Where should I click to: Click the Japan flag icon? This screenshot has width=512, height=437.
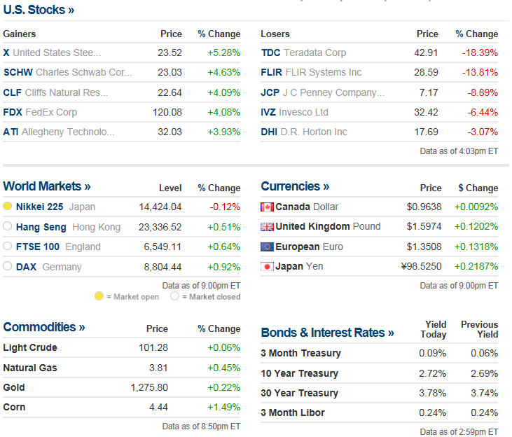[267, 267]
